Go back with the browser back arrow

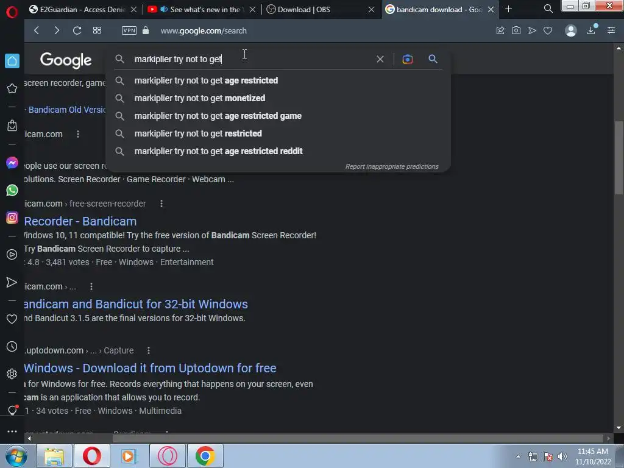(x=37, y=30)
